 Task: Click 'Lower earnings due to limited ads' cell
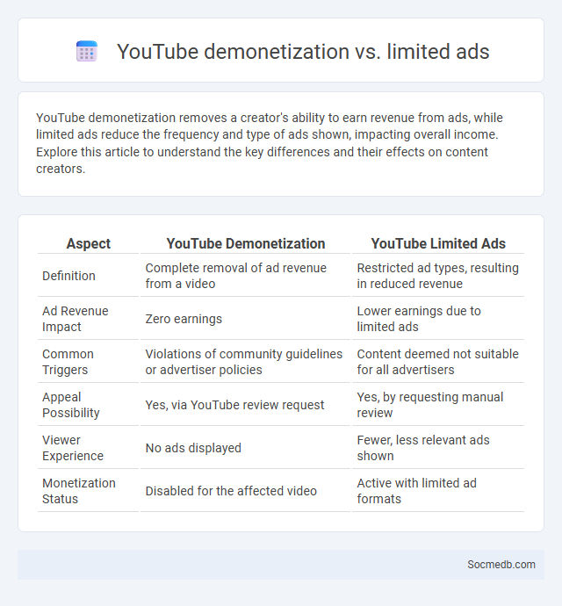[x=419, y=319]
